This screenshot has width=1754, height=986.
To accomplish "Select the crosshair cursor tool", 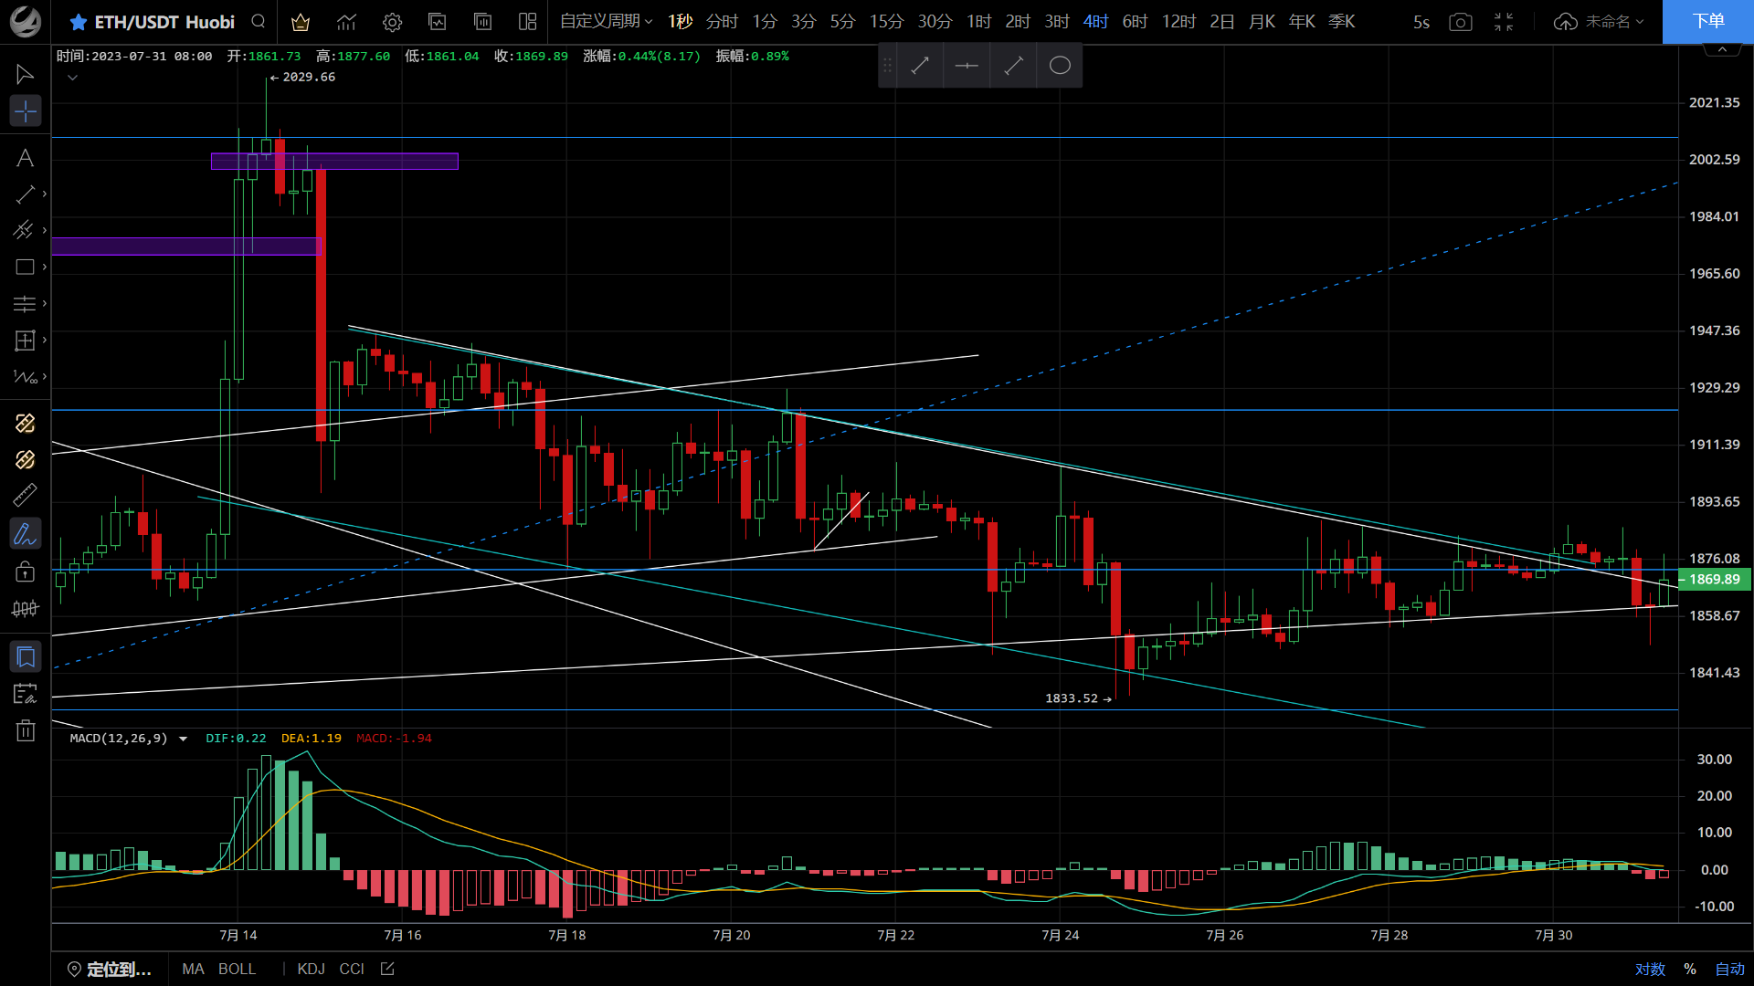I will click(26, 111).
